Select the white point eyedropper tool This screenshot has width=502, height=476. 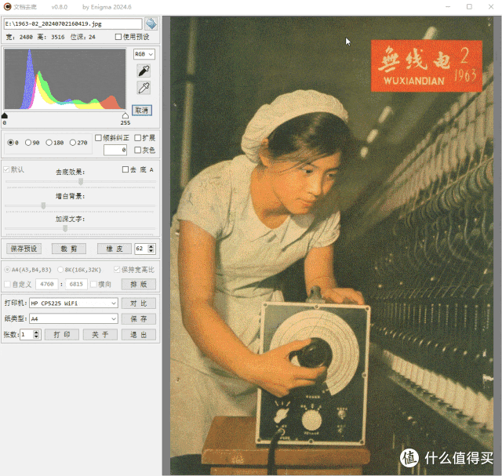pyautogui.click(x=144, y=87)
